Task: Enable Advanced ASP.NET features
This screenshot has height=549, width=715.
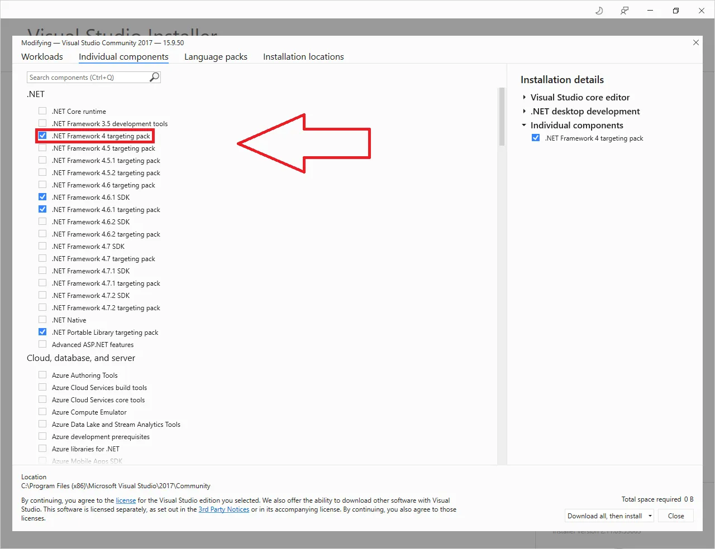Action: tap(42, 344)
